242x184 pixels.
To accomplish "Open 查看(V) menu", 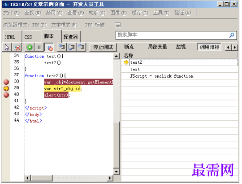I will [x=76, y=13].
